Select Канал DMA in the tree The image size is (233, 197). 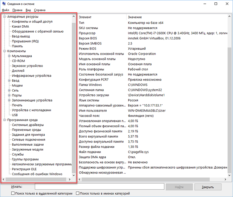pyautogui.click(x=21, y=26)
